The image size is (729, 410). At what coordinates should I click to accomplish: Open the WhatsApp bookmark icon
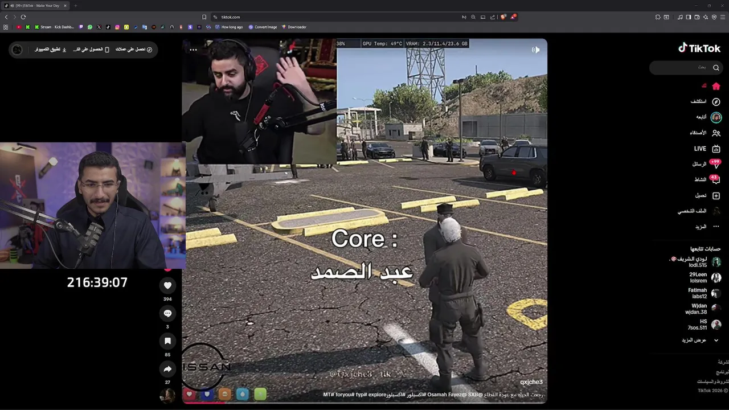tap(89, 27)
